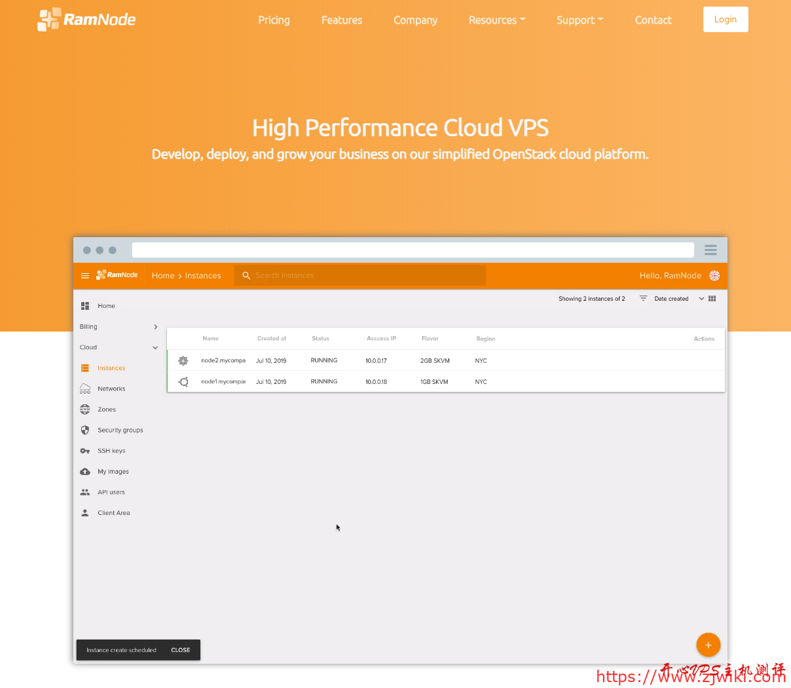Viewport: 791px width, 688px height.
Task: Expand the Resources dropdown menu
Action: coord(496,20)
